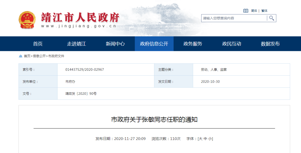The image size is (301, 153).
Task: Click the 主题分类 label cell
Action: [174, 70]
